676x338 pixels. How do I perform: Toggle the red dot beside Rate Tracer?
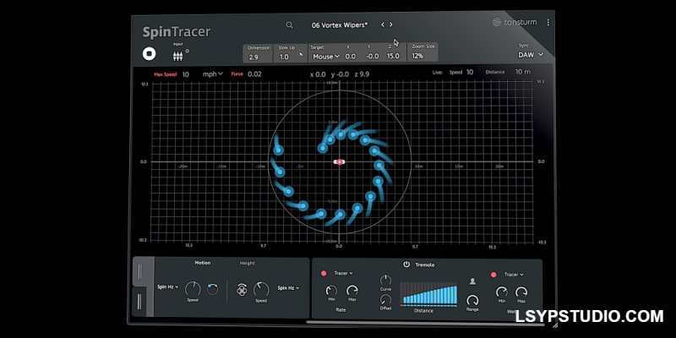[x=324, y=273]
